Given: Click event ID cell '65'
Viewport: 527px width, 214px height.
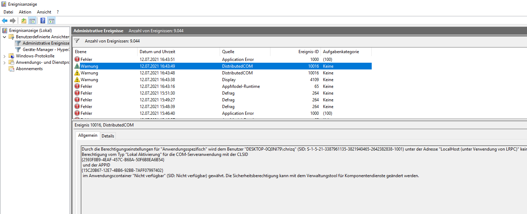Looking at the screenshot, I should (316, 86).
